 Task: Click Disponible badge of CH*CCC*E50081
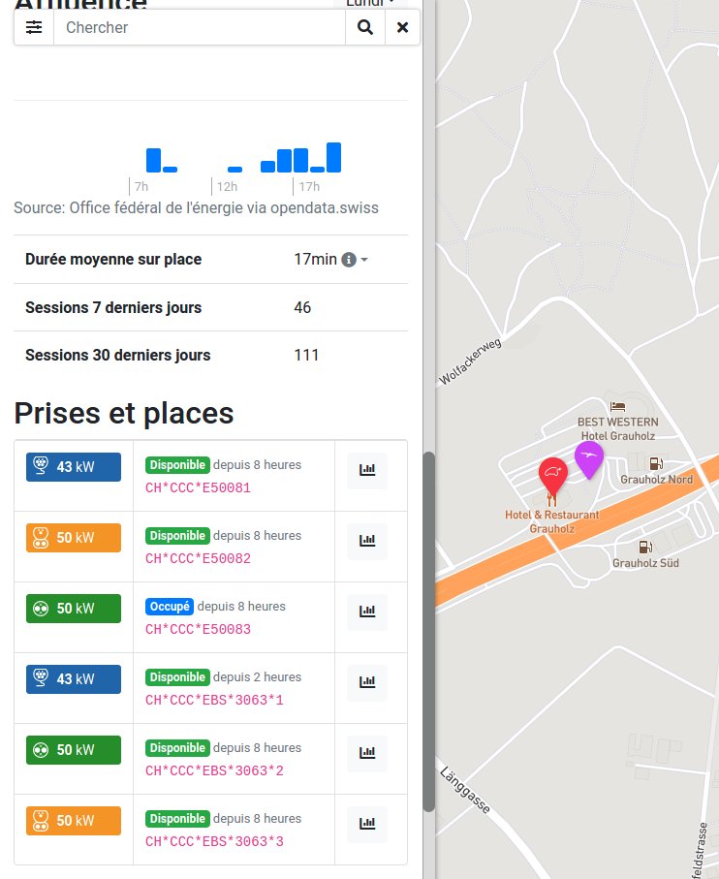(x=177, y=465)
